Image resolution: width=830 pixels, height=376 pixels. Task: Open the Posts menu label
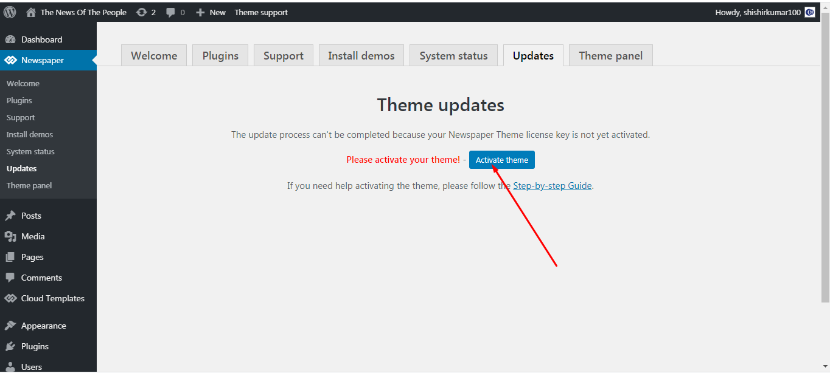click(32, 216)
